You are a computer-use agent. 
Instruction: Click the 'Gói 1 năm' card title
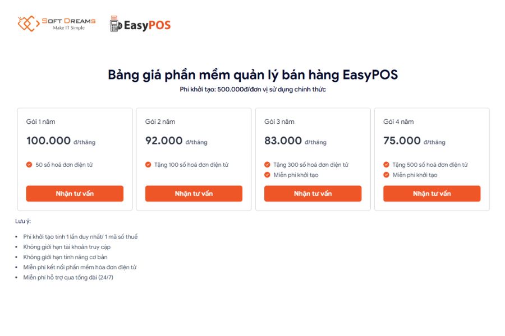[42, 121]
